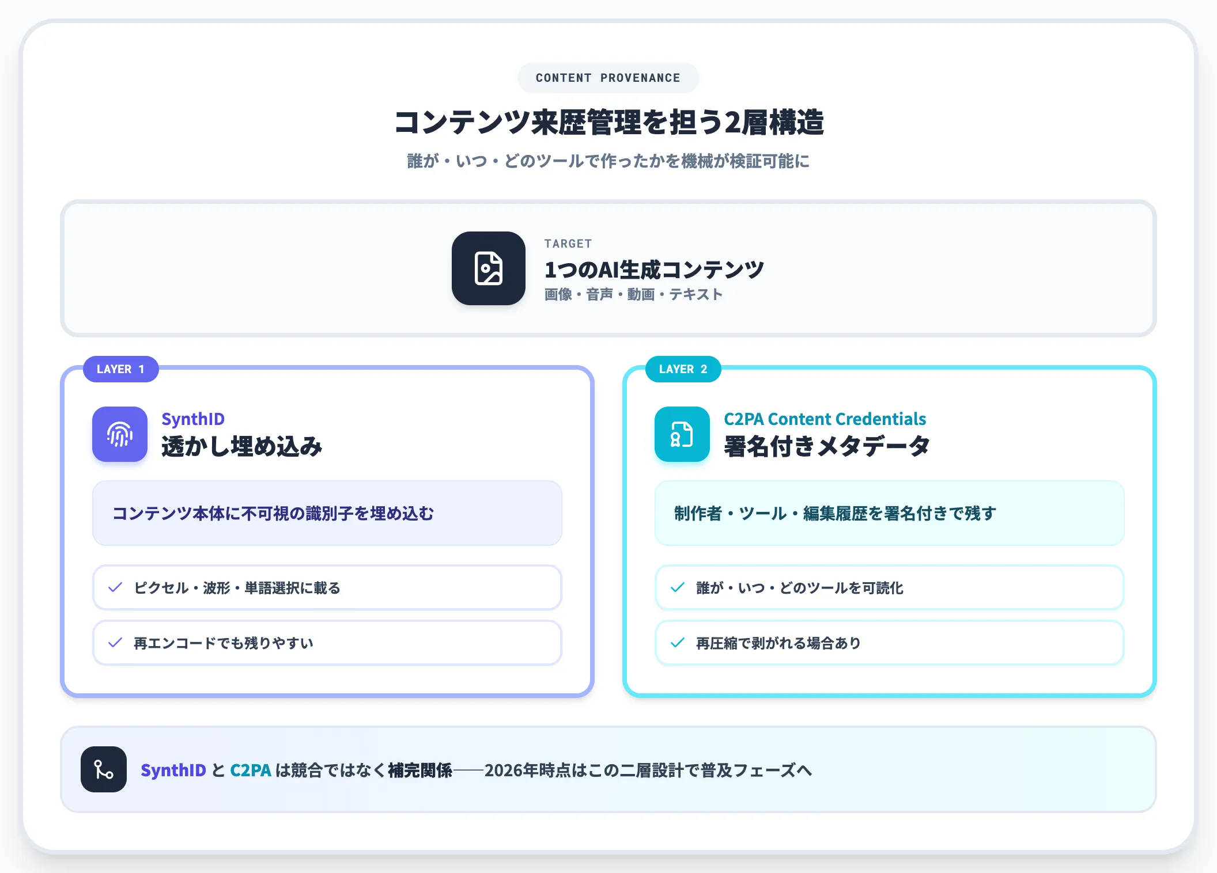Click the branch merge icon in footer banner
Image resolution: width=1217 pixels, height=873 pixels.
click(104, 769)
